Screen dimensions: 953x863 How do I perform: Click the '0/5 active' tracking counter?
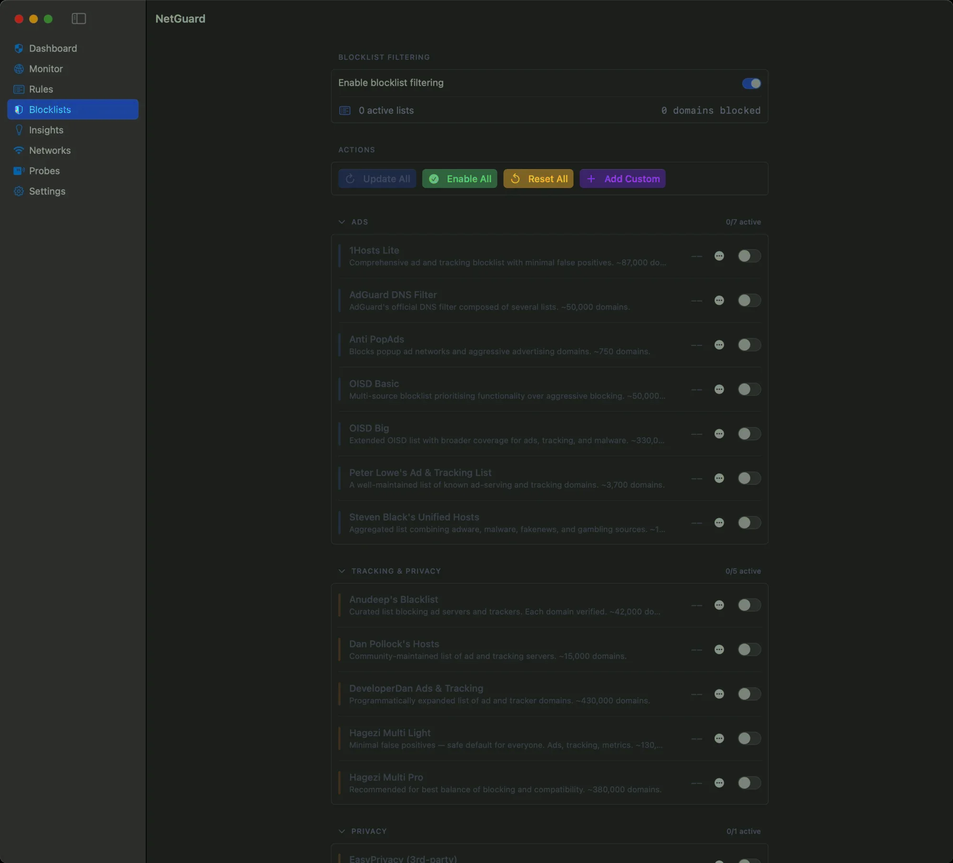pos(743,571)
